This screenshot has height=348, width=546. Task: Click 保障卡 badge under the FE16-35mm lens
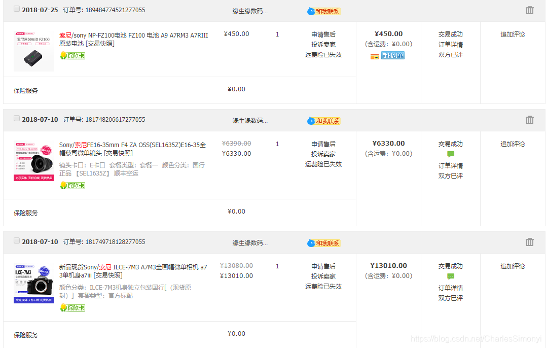coord(72,186)
